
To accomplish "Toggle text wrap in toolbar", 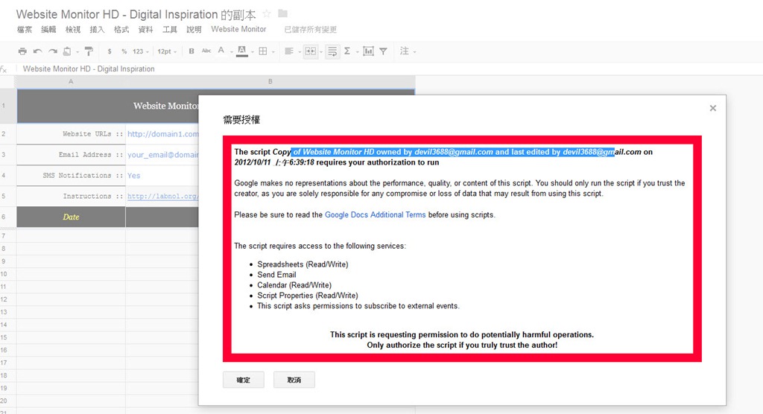I will [x=332, y=51].
